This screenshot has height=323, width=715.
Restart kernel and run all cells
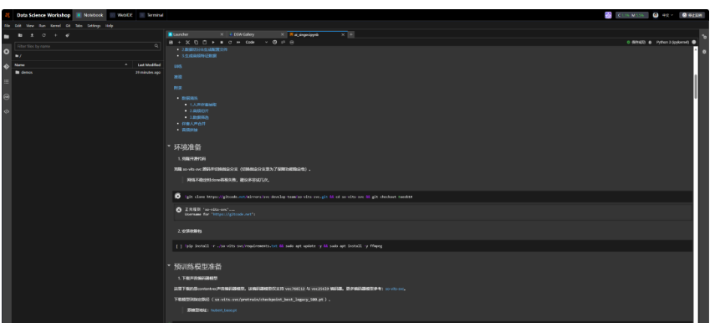point(238,42)
